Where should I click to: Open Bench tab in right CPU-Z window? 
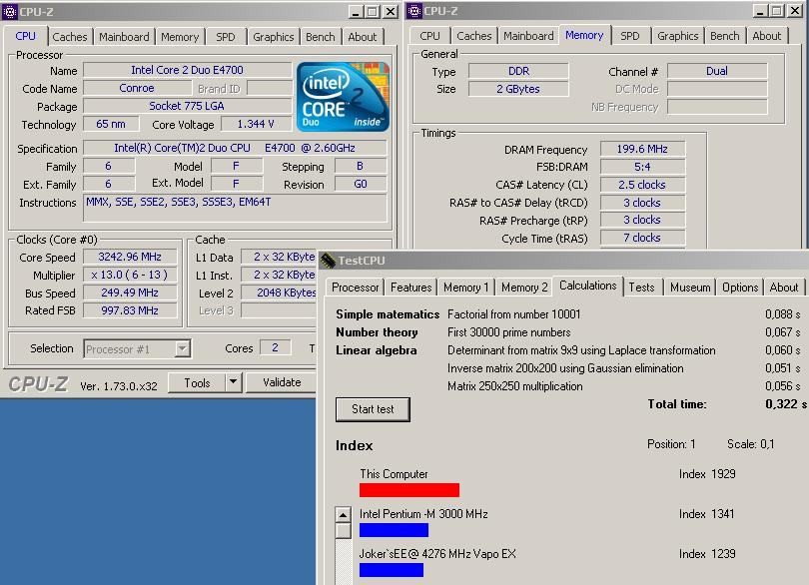click(x=724, y=36)
